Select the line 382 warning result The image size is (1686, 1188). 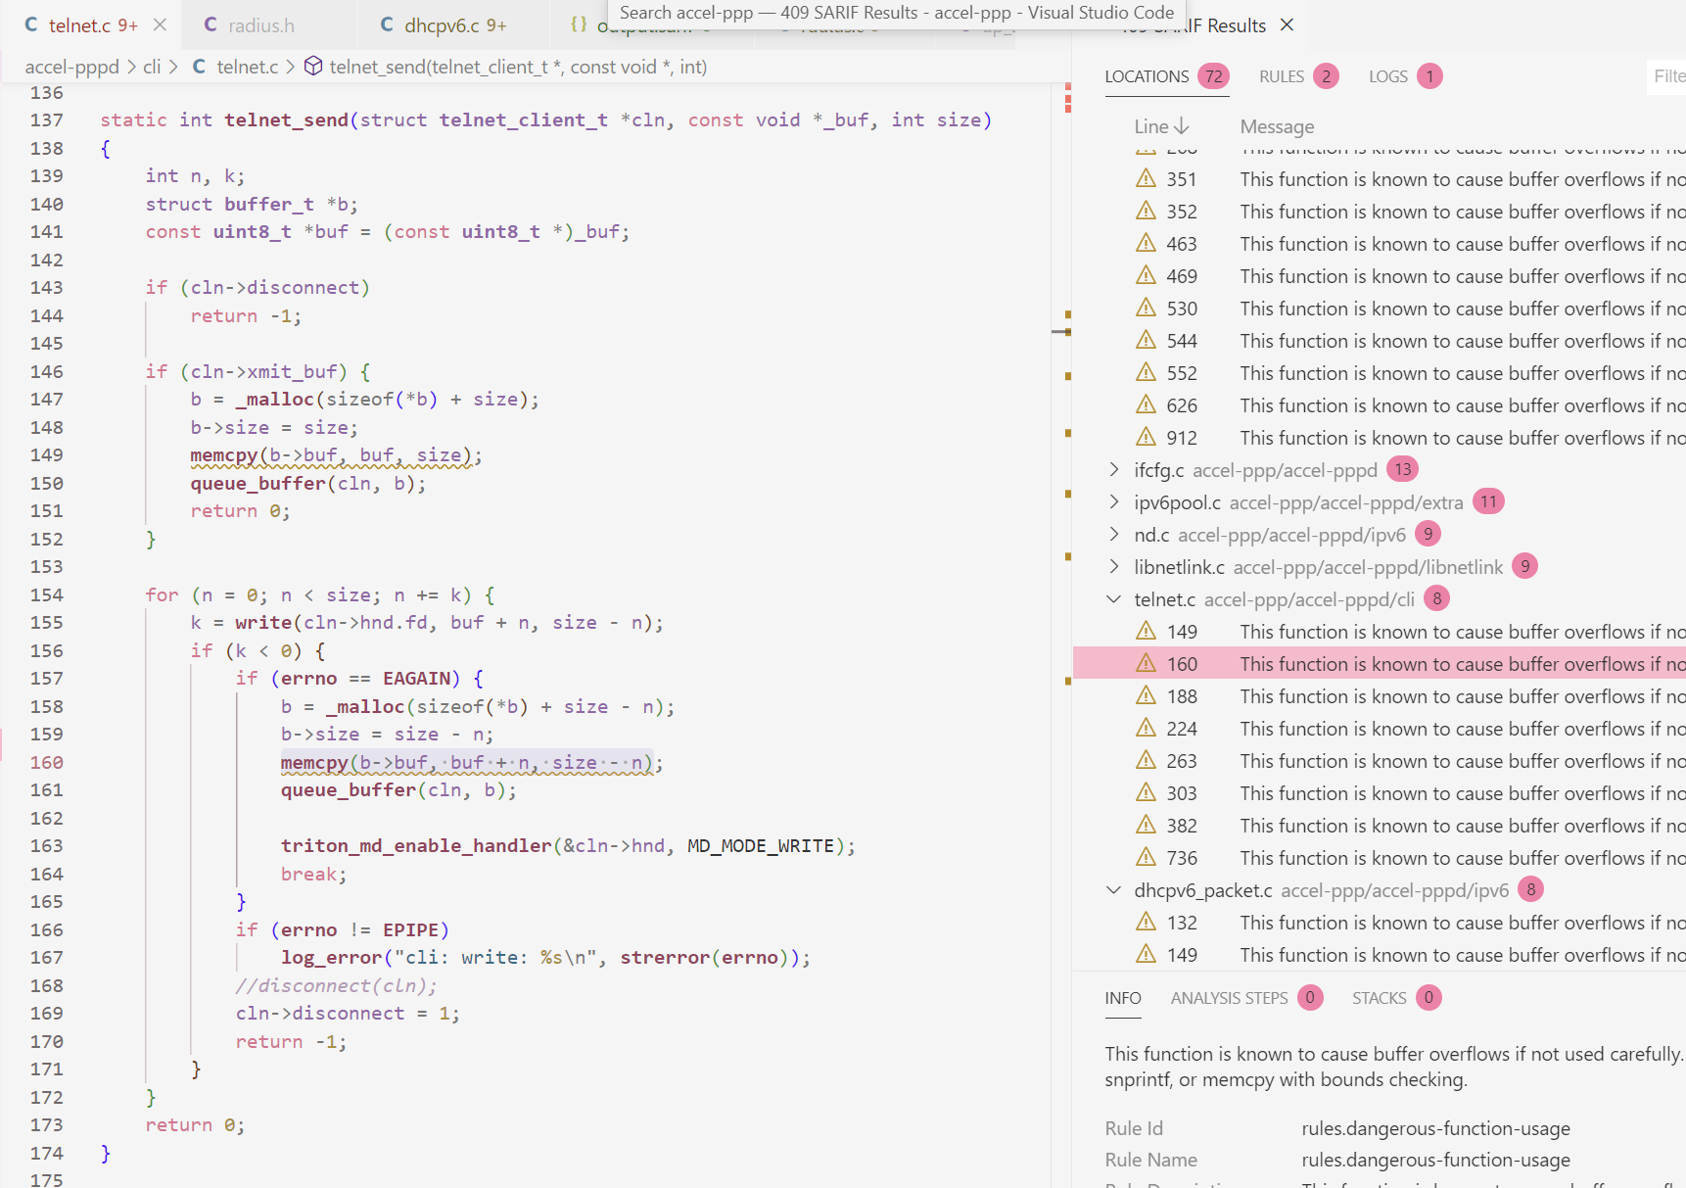1380,826
